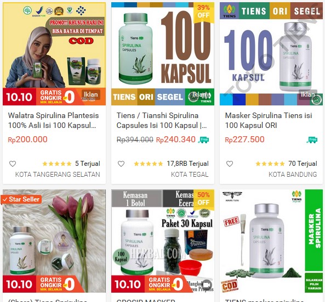Screen dimensions: 325x302
Task: Click Iklan ad label on Walatra image
Action: pos(91,94)
